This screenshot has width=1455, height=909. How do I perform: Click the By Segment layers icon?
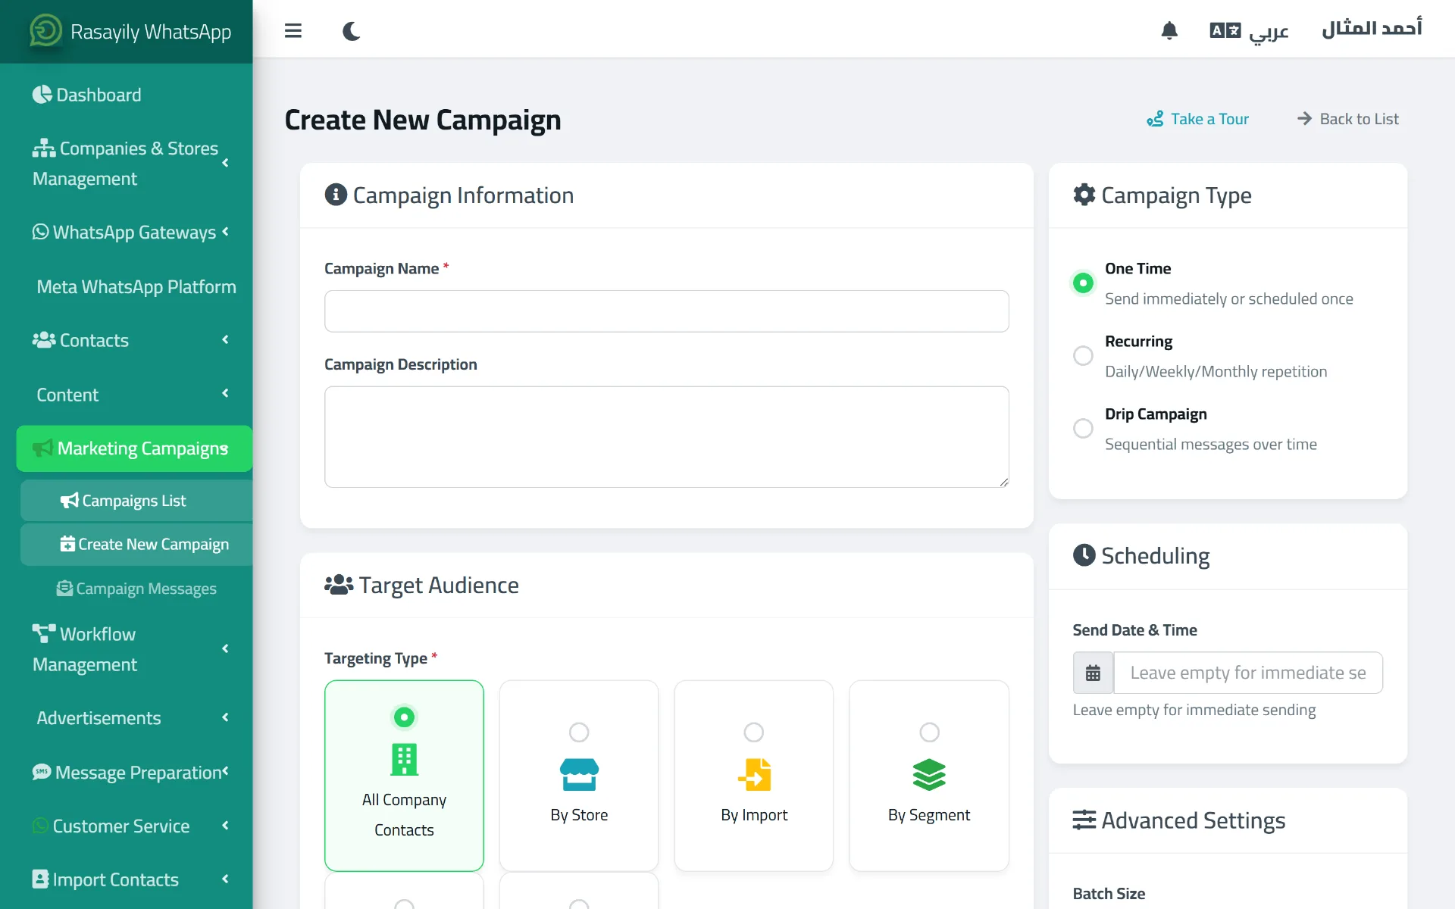click(x=929, y=774)
